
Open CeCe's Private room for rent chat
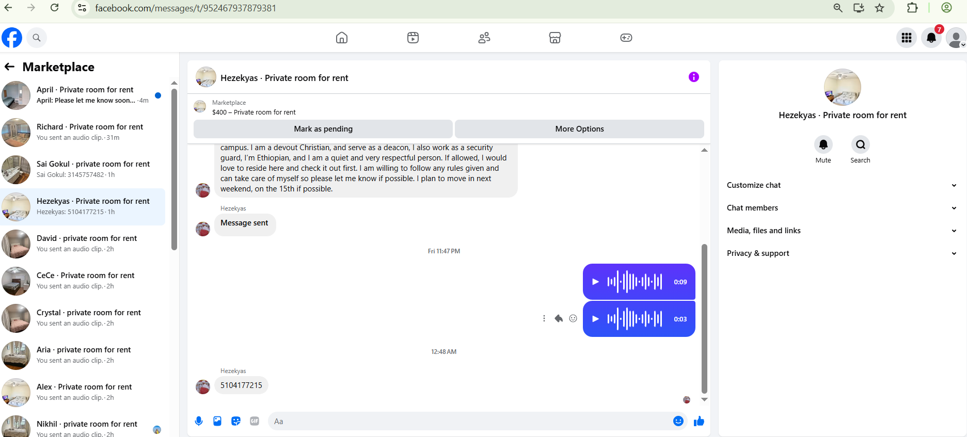pyautogui.click(x=83, y=281)
